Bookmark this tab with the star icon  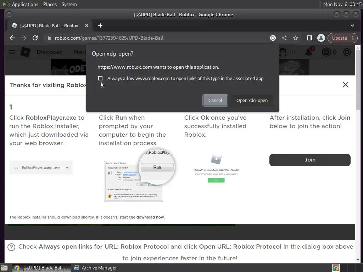coord(295,38)
